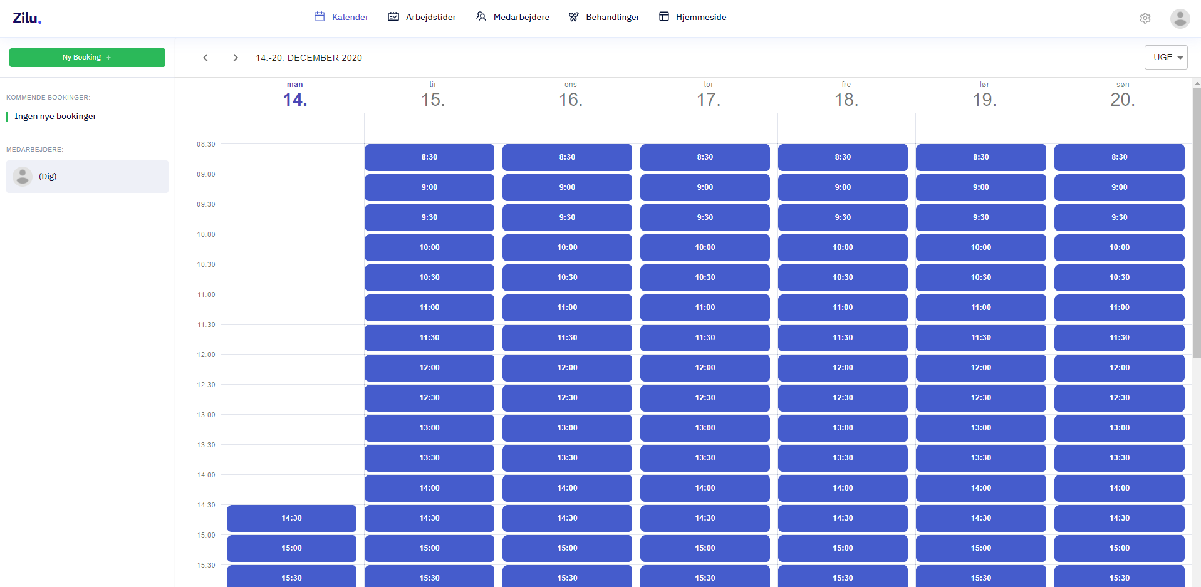Open the Kalender tab

341,17
